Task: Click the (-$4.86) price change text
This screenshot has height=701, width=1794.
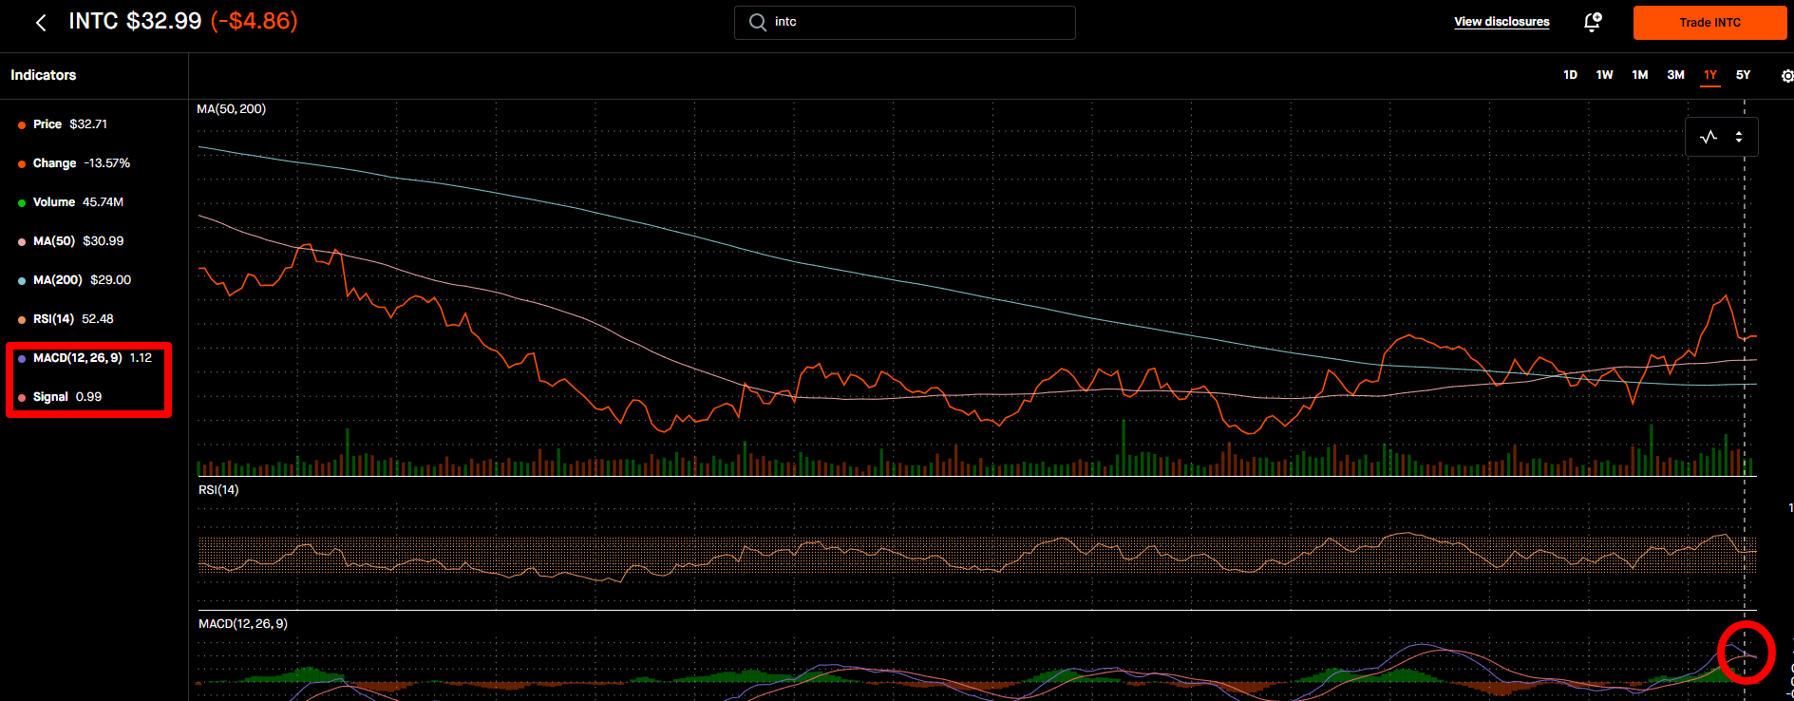Action: click(x=255, y=22)
